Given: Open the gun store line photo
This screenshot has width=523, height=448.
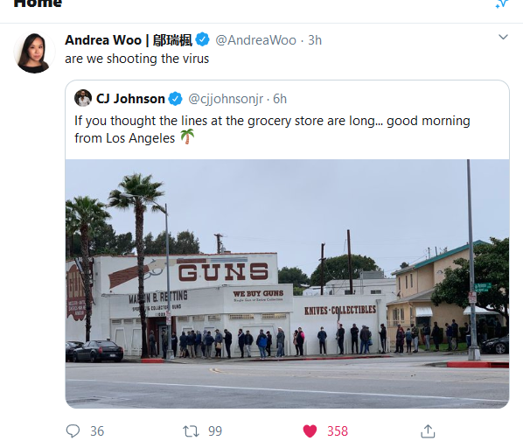Looking at the screenshot, I should pyautogui.click(x=287, y=283).
